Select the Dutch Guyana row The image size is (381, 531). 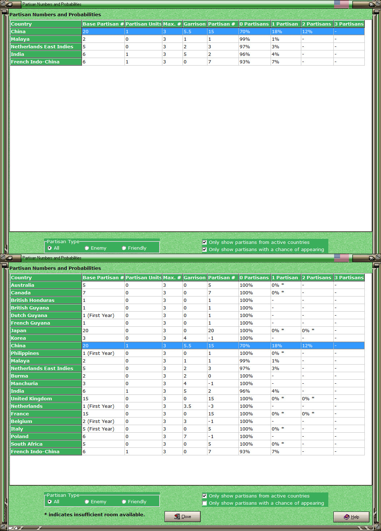(x=187, y=316)
